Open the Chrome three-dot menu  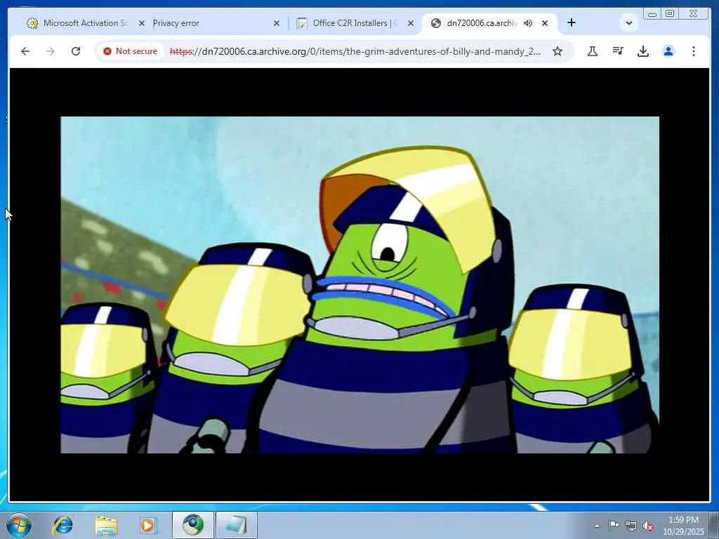(693, 51)
